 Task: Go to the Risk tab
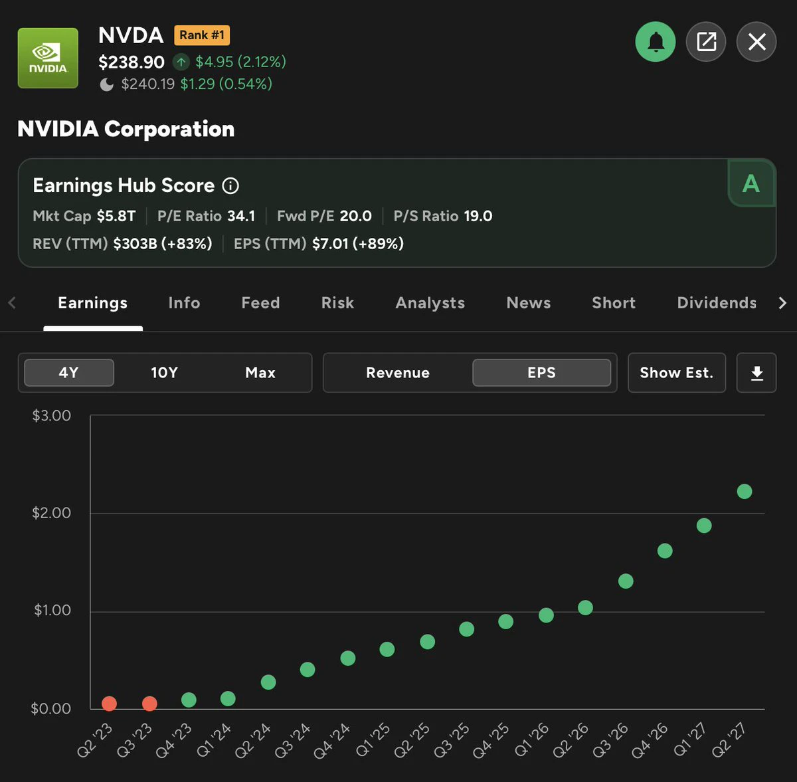[337, 303]
